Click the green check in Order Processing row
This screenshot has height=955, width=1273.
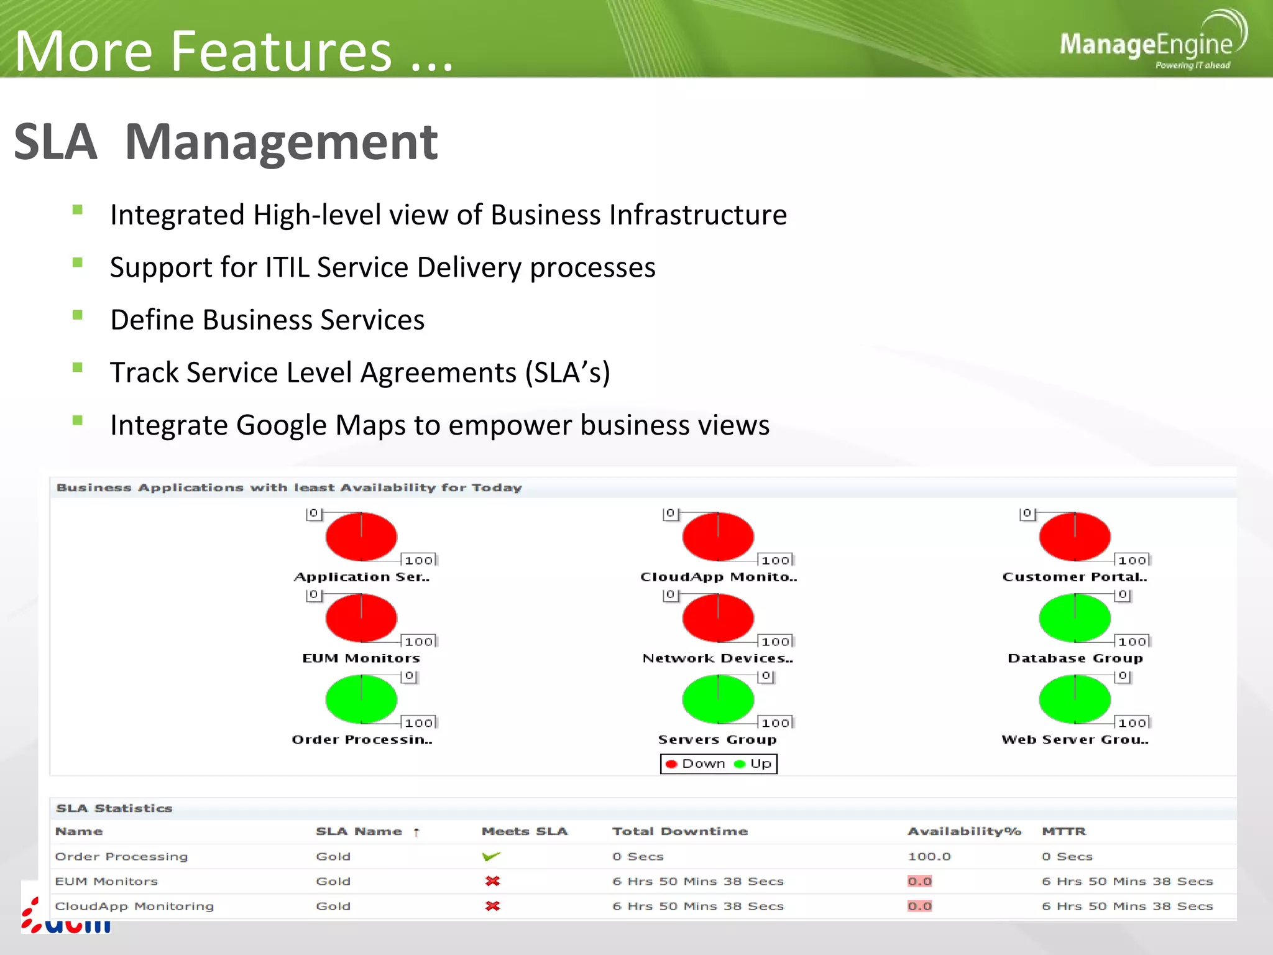click(x=491, y=856)
